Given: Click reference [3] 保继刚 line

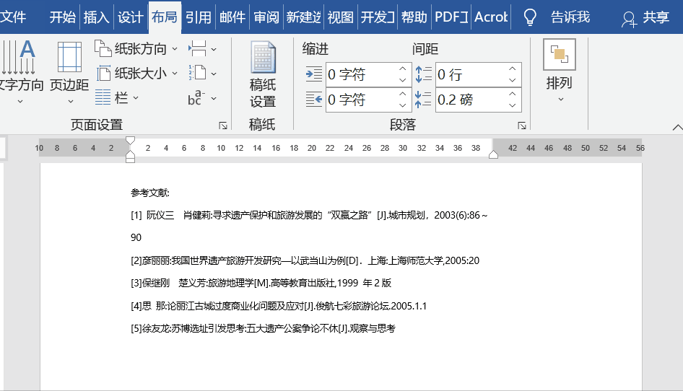Looking at the screenshot, I should click(261, 283).
